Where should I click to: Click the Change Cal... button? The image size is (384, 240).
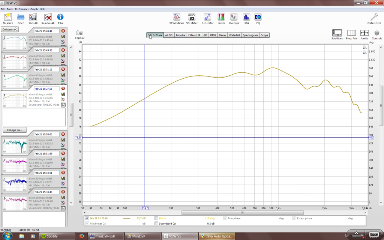coord(15,130)
